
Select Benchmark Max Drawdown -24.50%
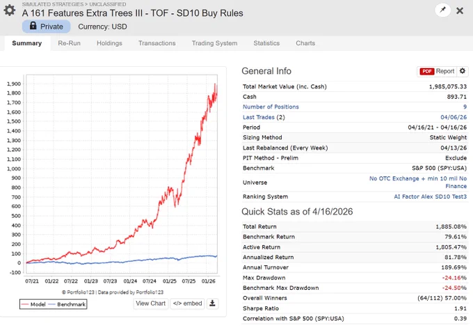click(x=454, y=288)
